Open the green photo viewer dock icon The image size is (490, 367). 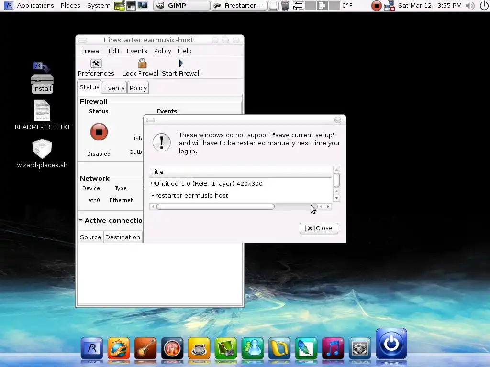226,348
